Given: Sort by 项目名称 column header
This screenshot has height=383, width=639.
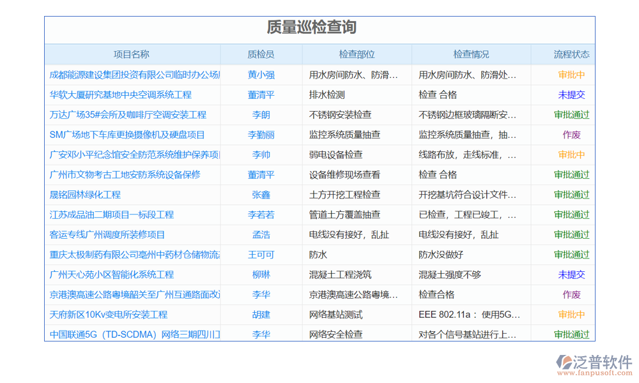Looking at the screenshot, I should coord(132,55).
